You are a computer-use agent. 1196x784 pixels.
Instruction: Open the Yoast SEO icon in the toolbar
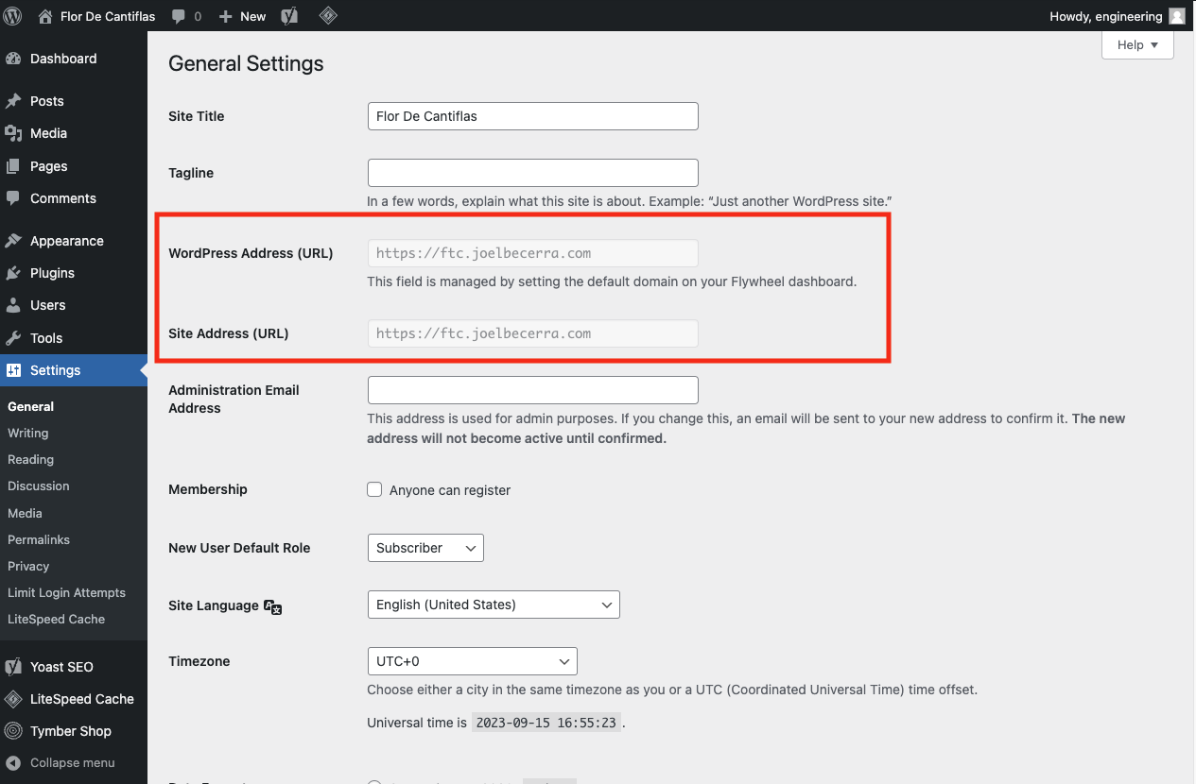point(288,15)
